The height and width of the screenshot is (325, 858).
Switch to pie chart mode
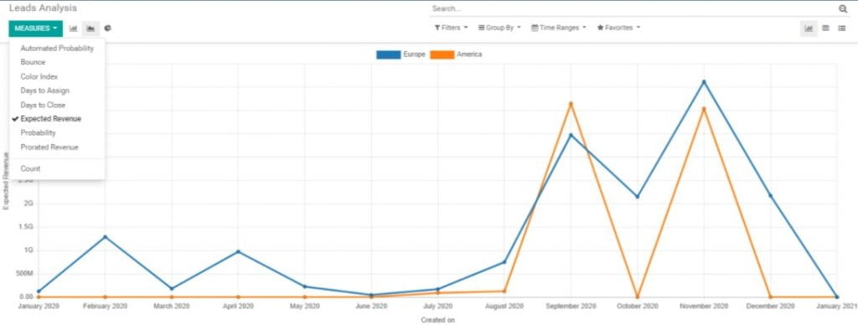(108, 28)
